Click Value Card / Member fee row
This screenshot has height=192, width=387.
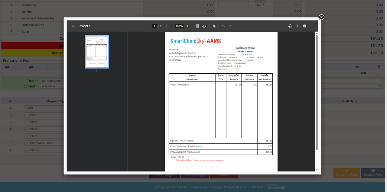[38, 18]
